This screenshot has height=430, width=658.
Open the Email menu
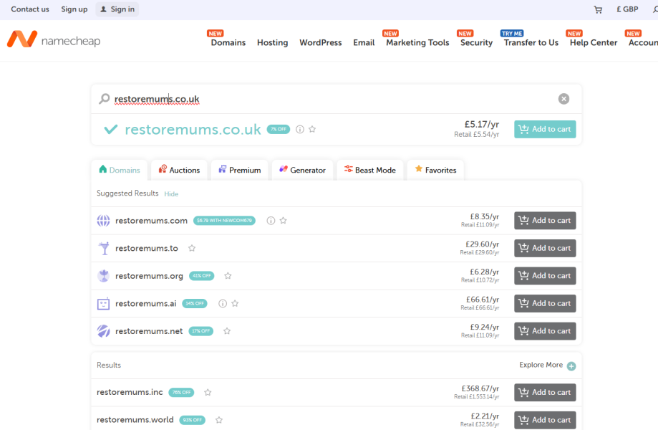[x=364, y=42]
